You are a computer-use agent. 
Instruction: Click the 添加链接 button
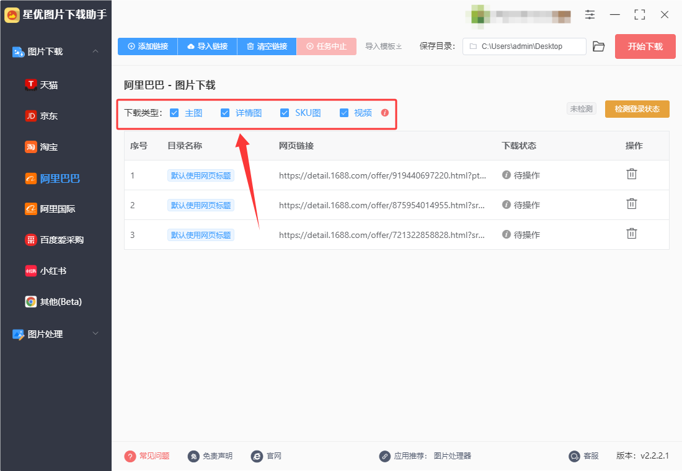point(148,46)
